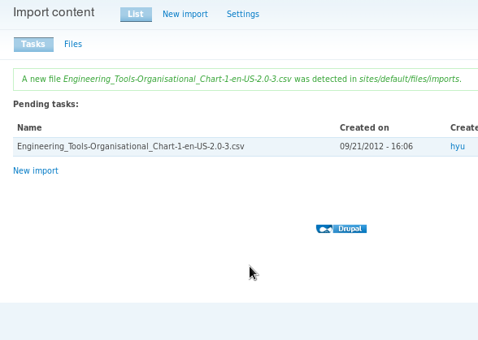This screenshot has height=340, width=478.
Task: Click the Created on column header
Action: [x=364, y=127]
